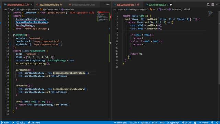The height and width of the screenshot is (124, 220).
Task: Click 'const bVal = callback(b);' line
Action: click(x=146, y=29)
